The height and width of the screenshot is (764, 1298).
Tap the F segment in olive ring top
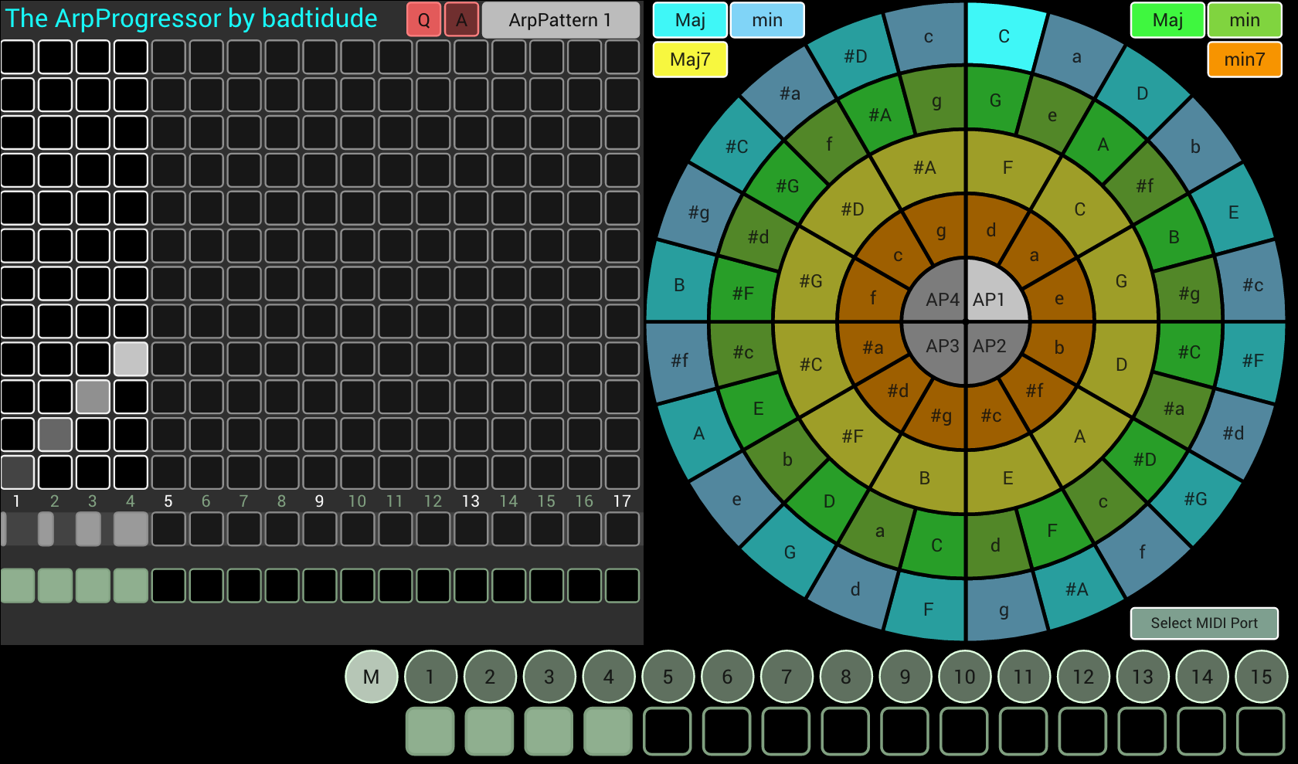pyautogui.click(x=1007, y=168)
